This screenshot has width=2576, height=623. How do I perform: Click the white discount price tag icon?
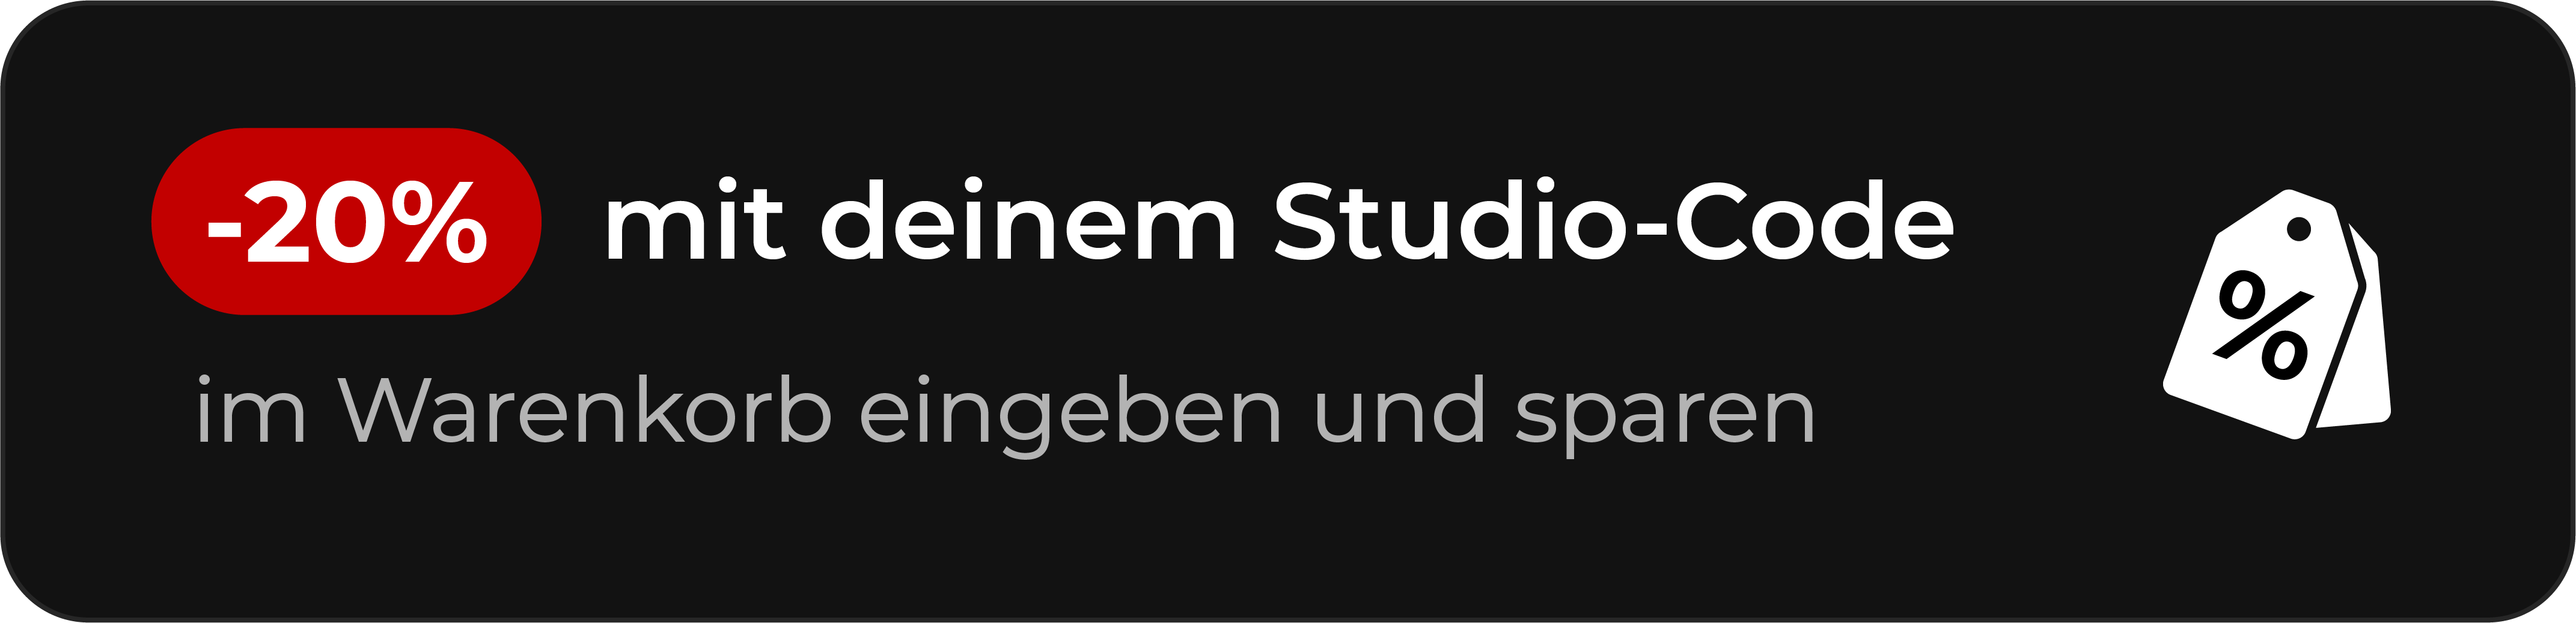coord(2276,313)
